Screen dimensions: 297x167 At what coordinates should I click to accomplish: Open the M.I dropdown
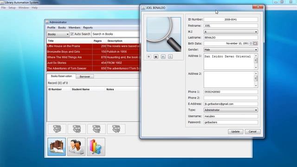tap(231, 32)
